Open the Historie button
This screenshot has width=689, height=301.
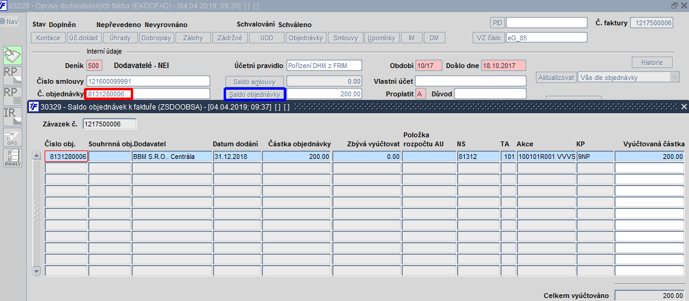point(652,62)
